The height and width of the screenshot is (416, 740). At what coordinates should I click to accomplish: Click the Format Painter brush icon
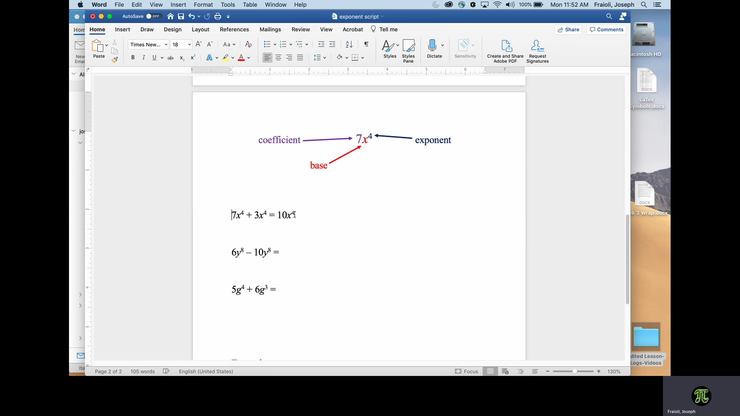[114, 60]
